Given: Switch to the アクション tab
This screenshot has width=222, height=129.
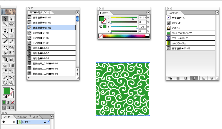Looking at the screenshot, I should pos(22,117).
